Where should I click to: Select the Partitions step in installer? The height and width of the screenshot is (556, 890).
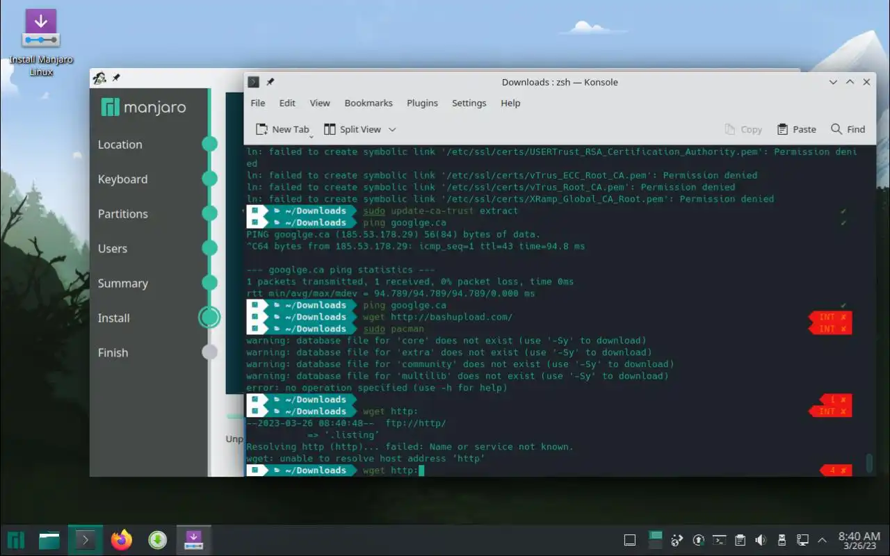pyautogui.click(x=122, y=214)
